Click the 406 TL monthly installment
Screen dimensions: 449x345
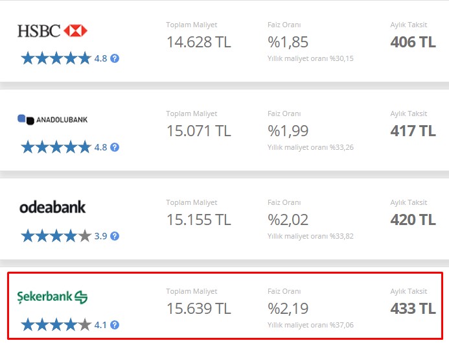pos(413,42)
